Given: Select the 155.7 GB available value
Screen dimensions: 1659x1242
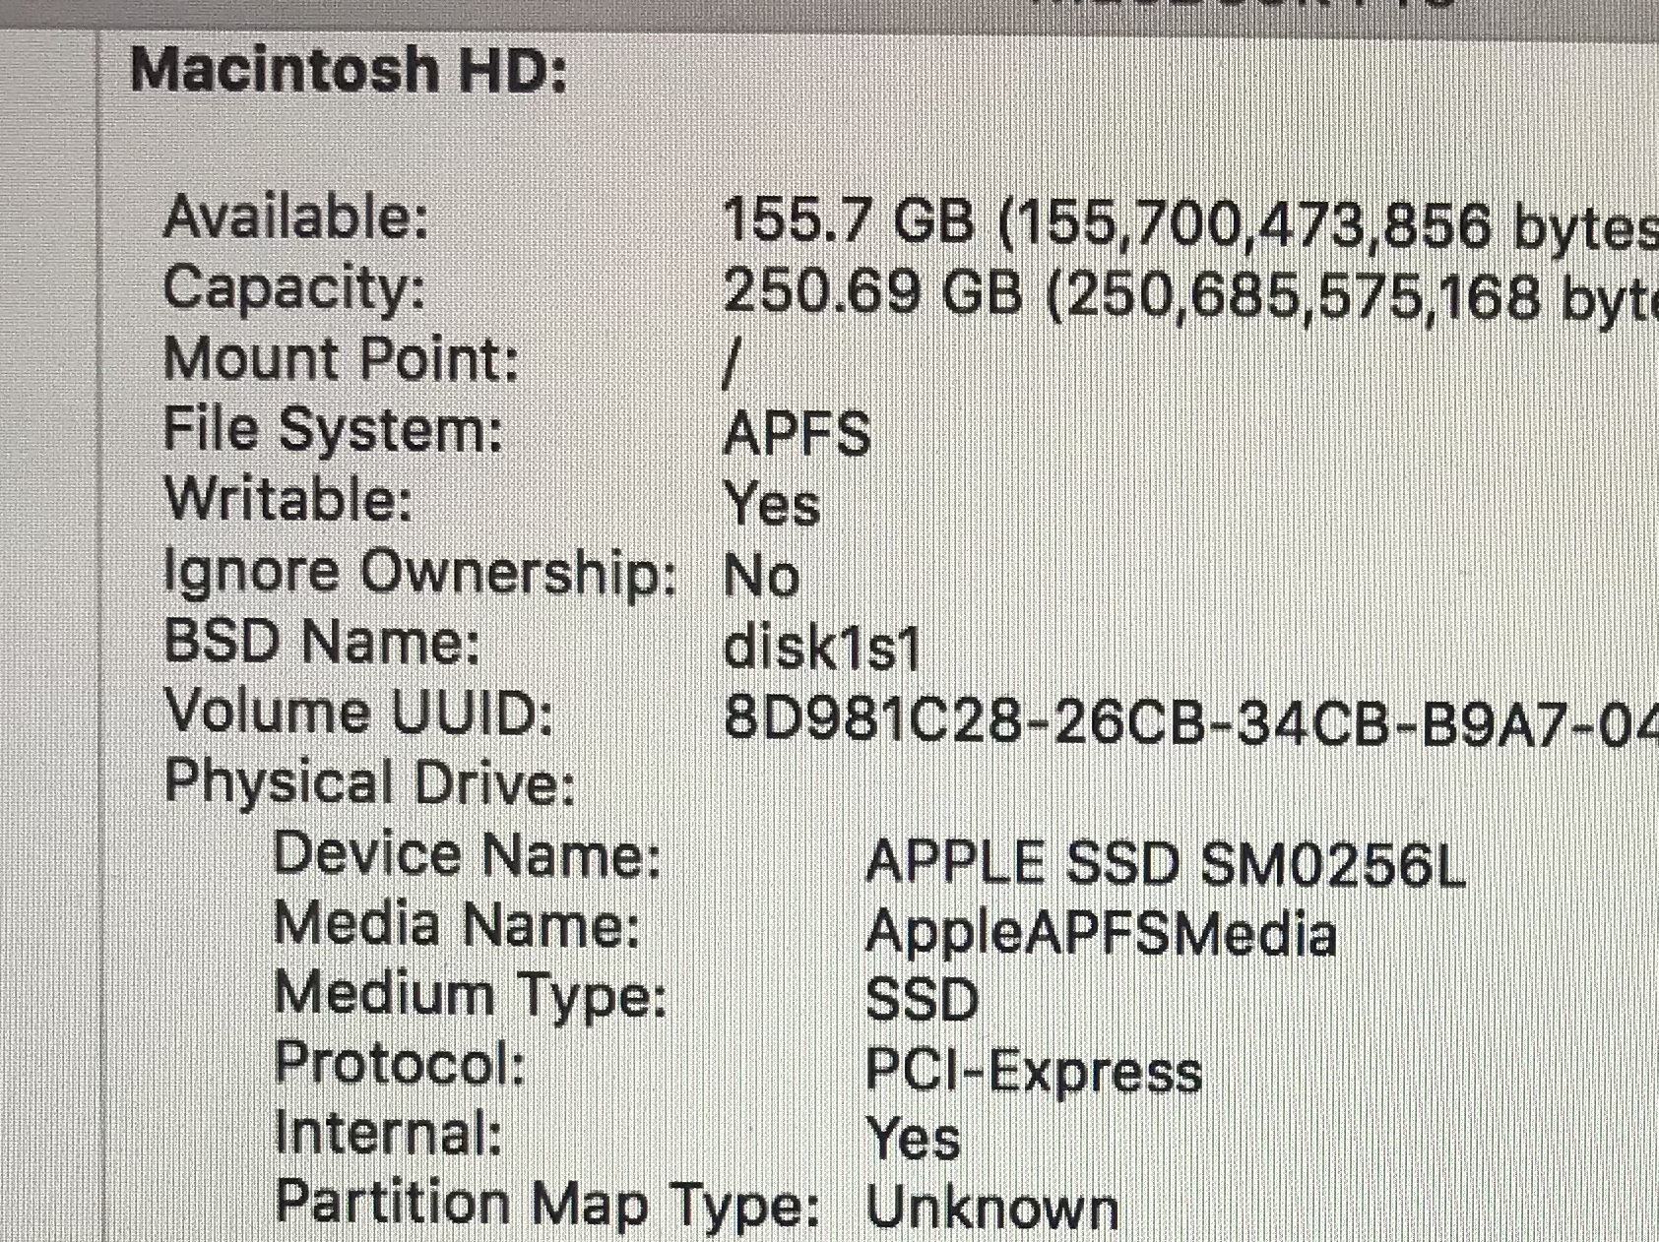Looking at the screenshot, I should [x=1190, y=222].
